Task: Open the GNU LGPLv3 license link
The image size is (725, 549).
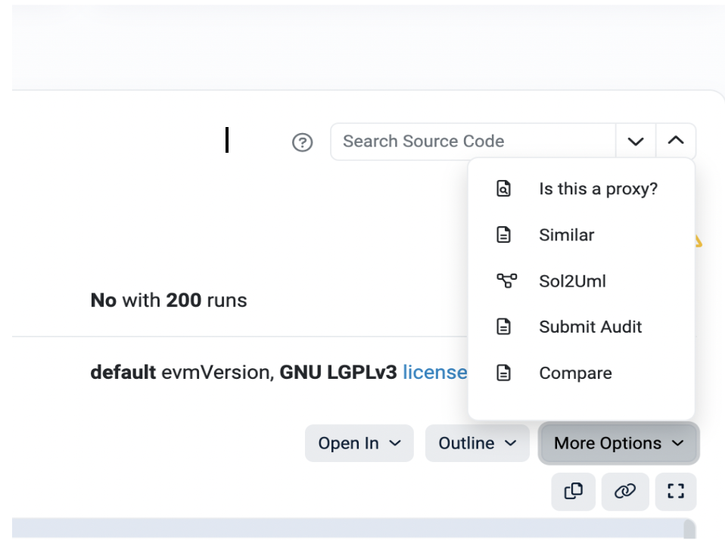Action: pyautogui.click(x=434, y=373)
